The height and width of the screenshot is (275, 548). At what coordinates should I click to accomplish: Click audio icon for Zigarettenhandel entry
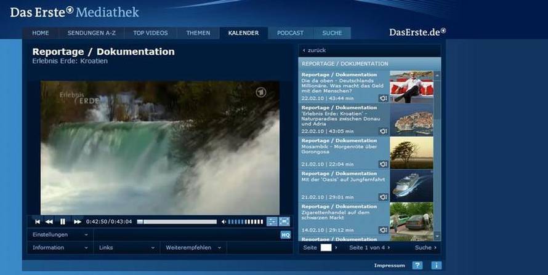point(384,230)
